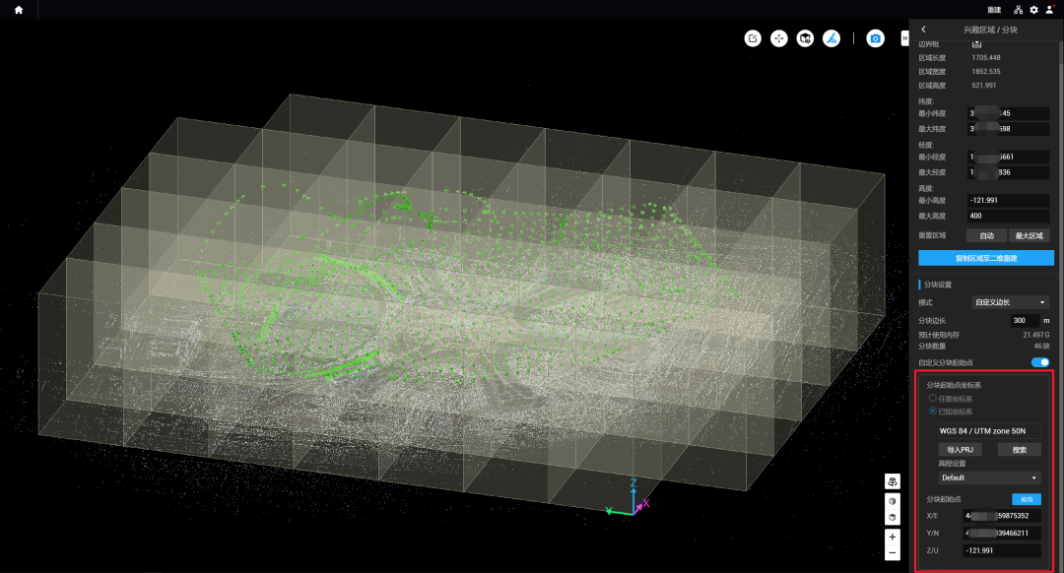The height and width of the screenshot is (573, 1064).
Task: Open the edit region tool
Action: tap(753, 38)
